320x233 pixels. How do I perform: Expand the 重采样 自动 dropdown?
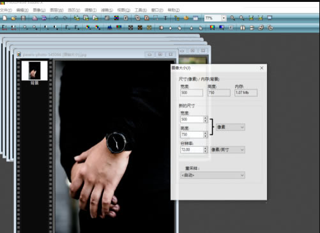(x=213, y=175)
